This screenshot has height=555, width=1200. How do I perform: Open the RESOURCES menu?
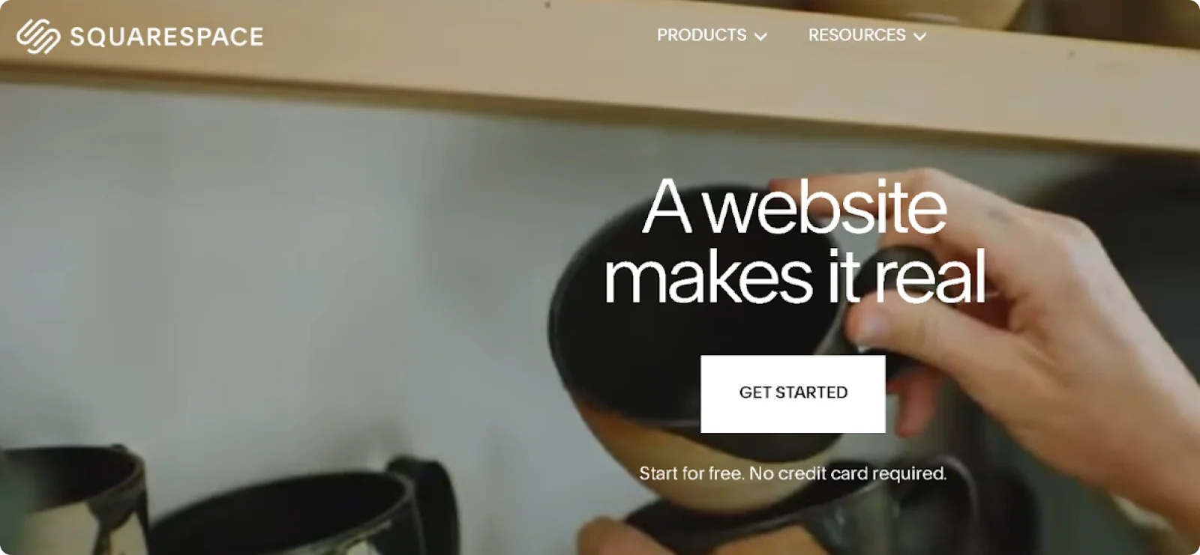856,35
